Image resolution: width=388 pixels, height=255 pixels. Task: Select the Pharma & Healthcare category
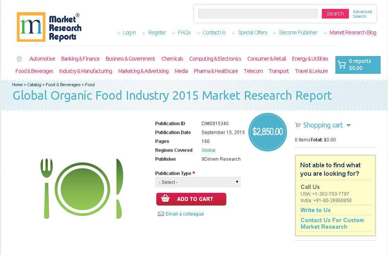(216, 71)
